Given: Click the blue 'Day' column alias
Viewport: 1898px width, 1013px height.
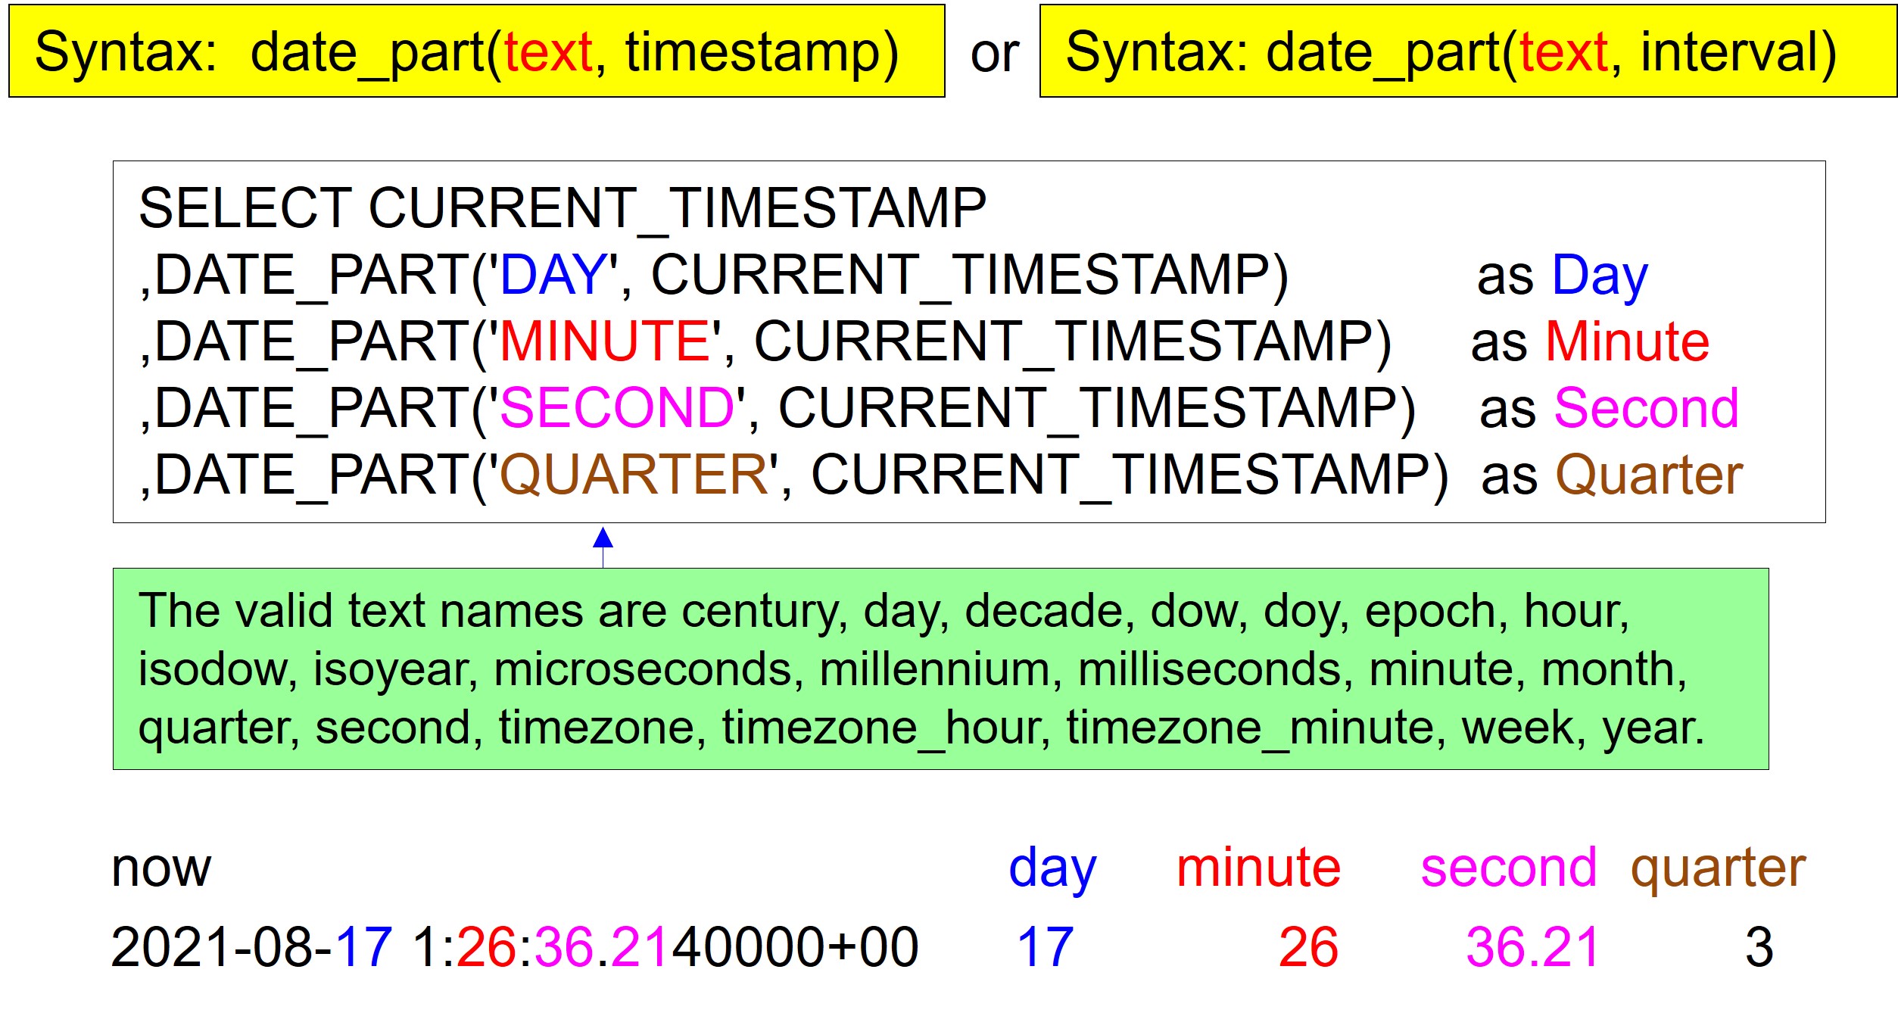Looking at the screenshot, I should (1600, 276).
